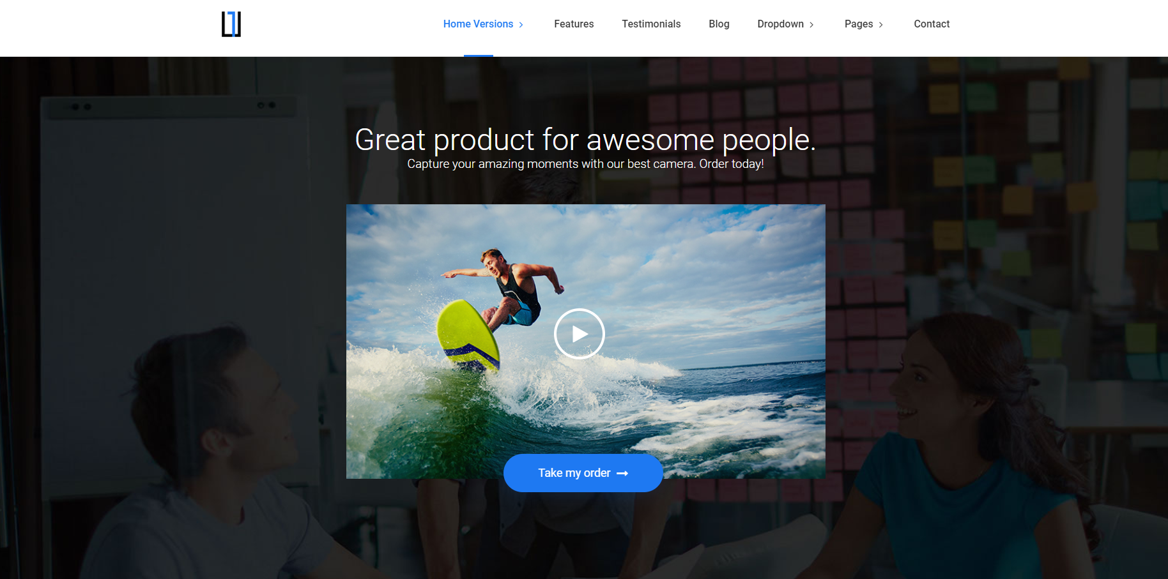Image resolution: width=1168 pixels, height=579 pixels.
Task: Click the surfer video thumbnail's sky area
Action: pos(703,255)
